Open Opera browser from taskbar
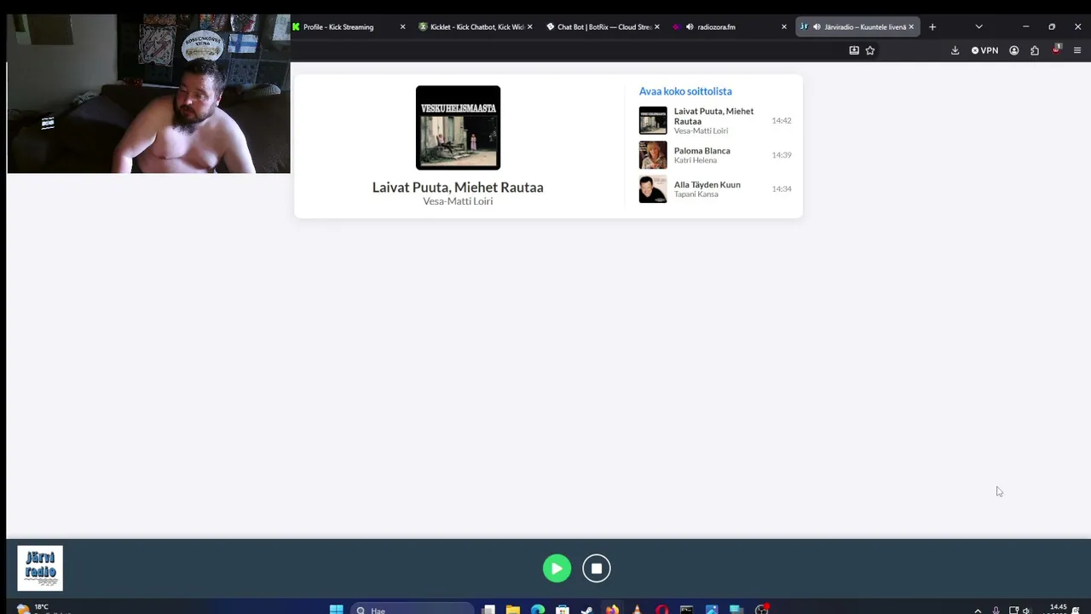1091x614 pixels. tap(661, 610)
